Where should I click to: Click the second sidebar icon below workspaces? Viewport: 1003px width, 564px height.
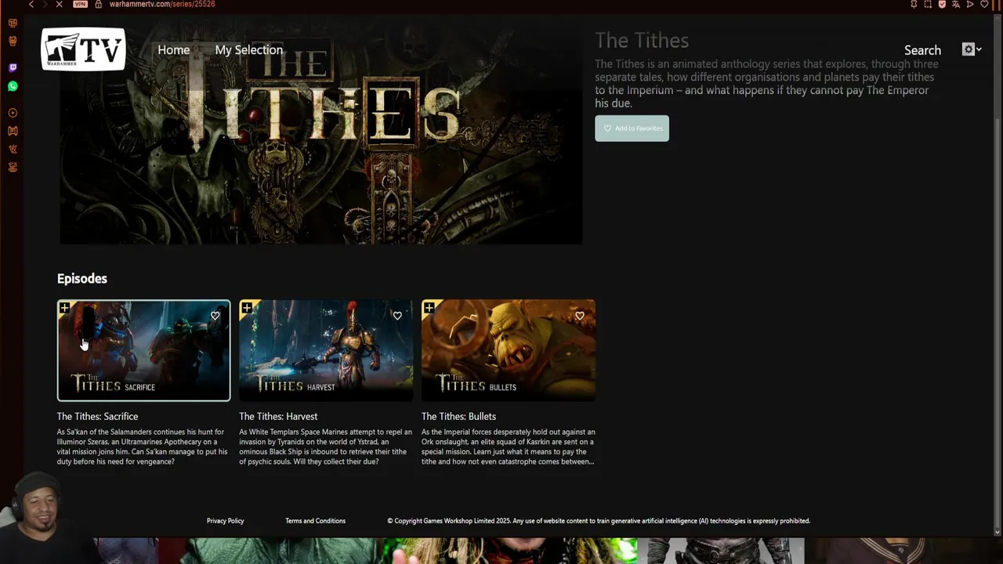coord(13,41)
